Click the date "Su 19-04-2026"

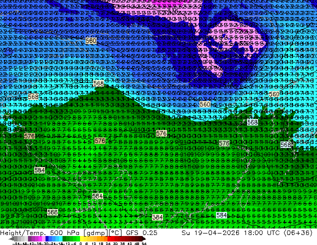210,232
